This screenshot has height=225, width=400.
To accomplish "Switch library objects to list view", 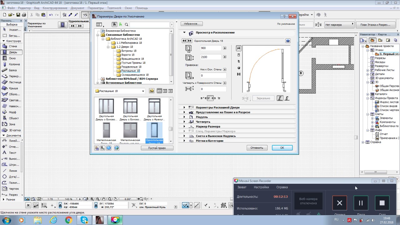I will (x=170, y=91).
